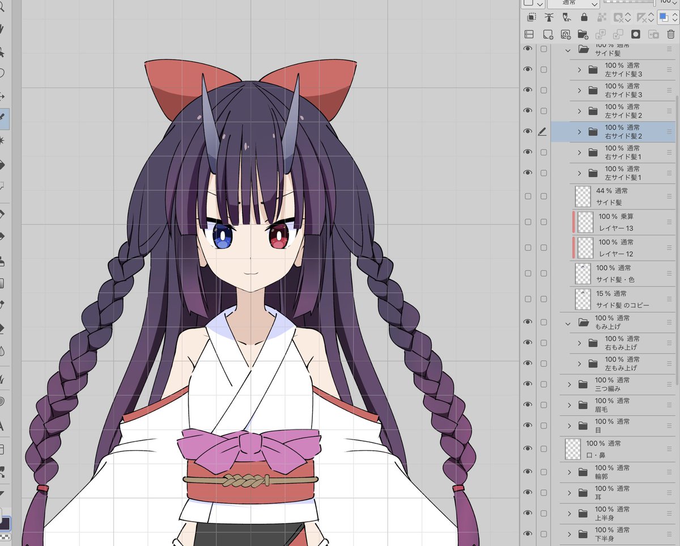Expand the 右サイド髪2 folder

point(579,131)
